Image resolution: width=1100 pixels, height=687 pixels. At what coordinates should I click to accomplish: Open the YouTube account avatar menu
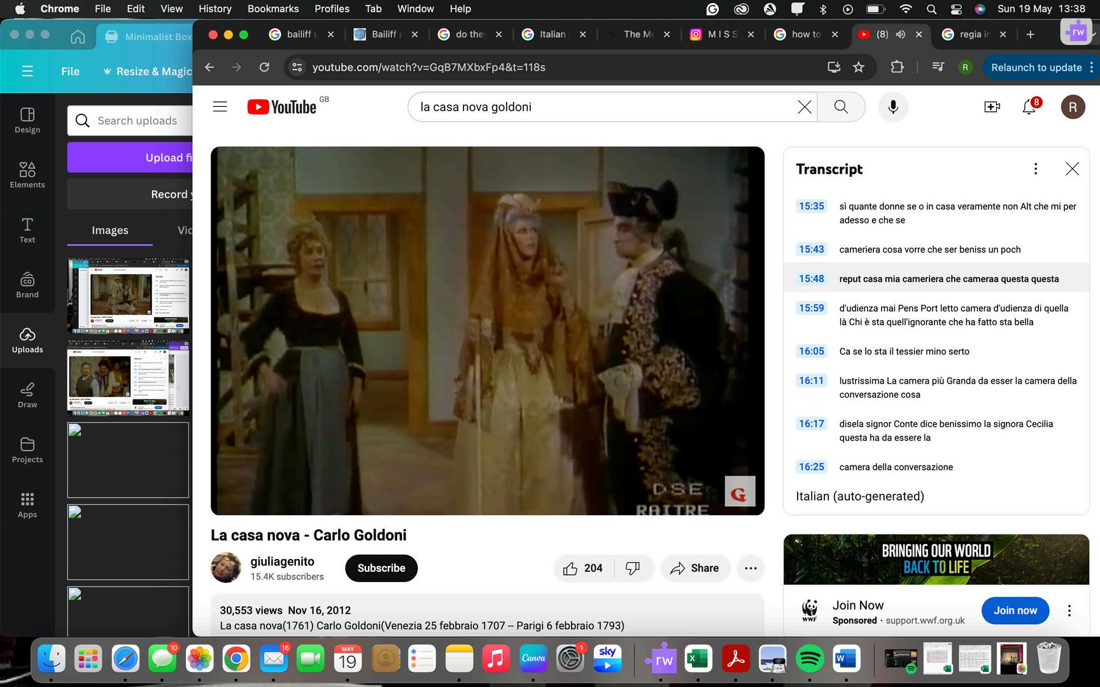pyautogui.click(x=1073, y=107)
